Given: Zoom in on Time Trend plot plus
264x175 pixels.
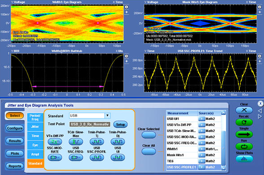Looking at the screenshot, I should tap(260, 61).
